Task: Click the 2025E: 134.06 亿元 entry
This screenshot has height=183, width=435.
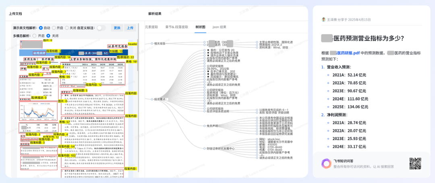Action: click(350, 107)
